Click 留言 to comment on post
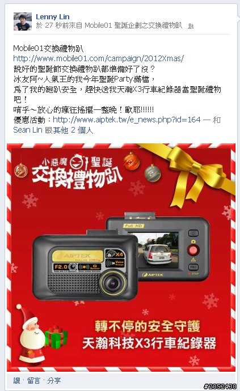Screen dimensions: 240x391 [x=33, y=381]
